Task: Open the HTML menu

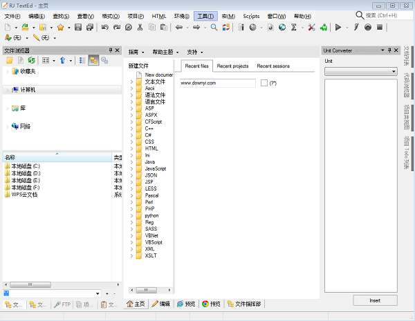Action: [159, 17]
